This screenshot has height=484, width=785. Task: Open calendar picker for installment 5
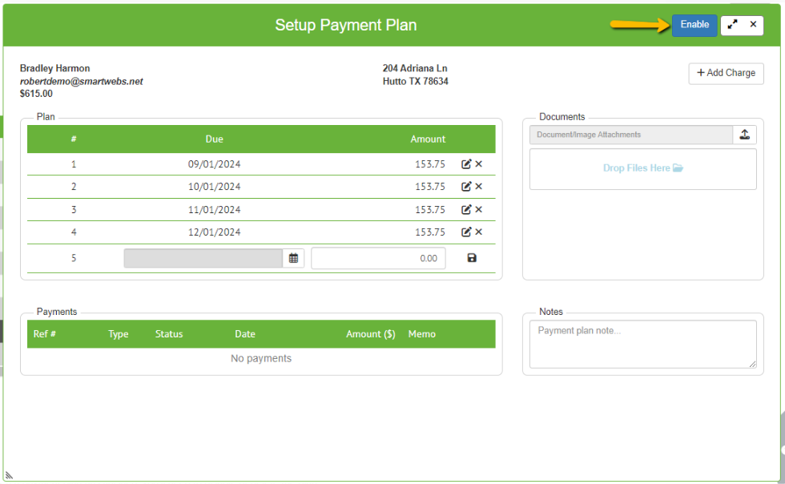click(293, 259)
